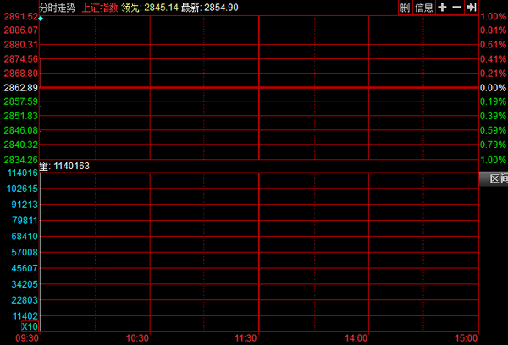The width and height of the screenshot is (508, 345).
Task: Click the volume label showing 1140163
Action: (64, 166)
